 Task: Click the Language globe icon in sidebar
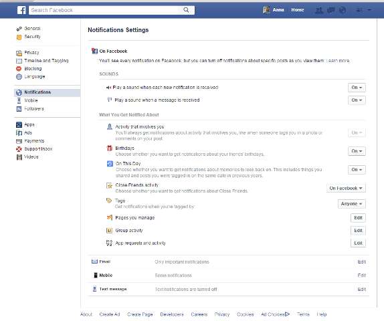tap(19, 77)
